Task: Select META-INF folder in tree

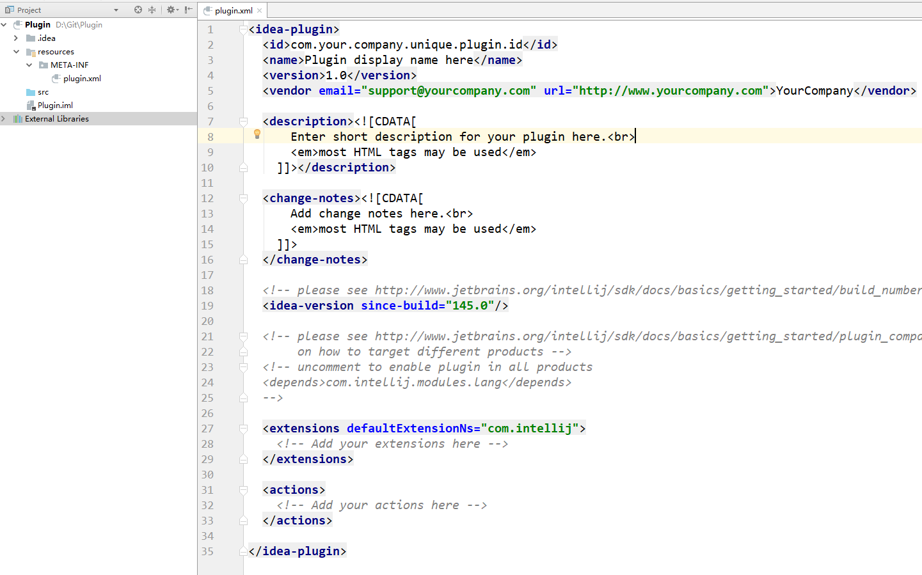Action: 70,65
